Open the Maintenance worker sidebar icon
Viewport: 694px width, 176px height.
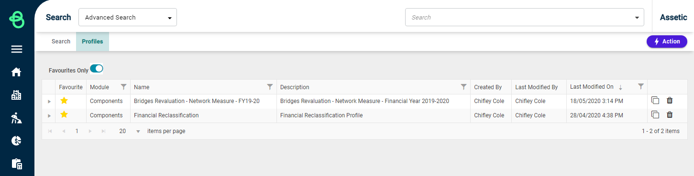[17, 118]
